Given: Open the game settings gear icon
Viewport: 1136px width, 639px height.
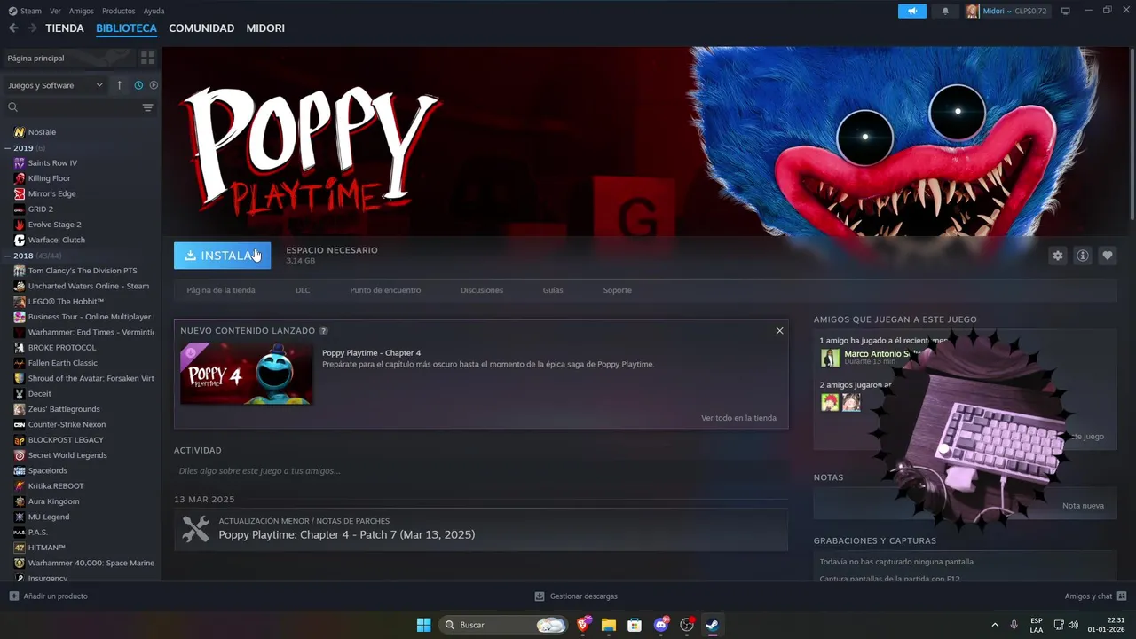Looking at the screenshot, I should pyautogui.click(x=1057, y=256).
